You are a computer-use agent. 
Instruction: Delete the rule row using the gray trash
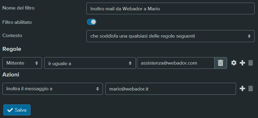(x=250, y=63)
